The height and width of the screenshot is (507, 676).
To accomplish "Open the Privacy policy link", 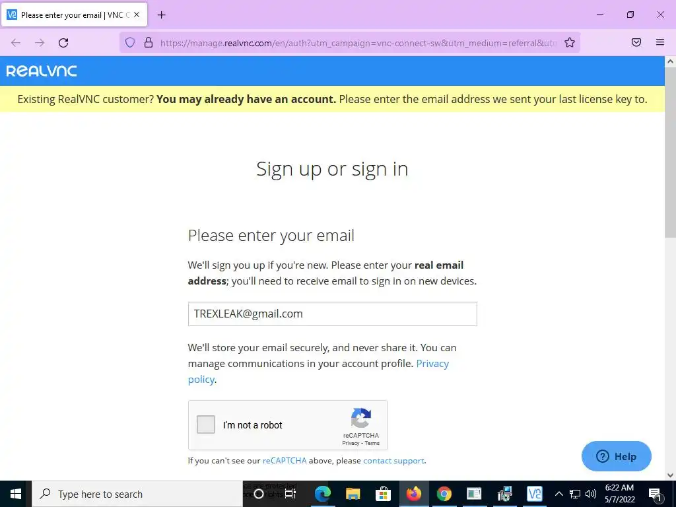I will [x=318, y=371].
